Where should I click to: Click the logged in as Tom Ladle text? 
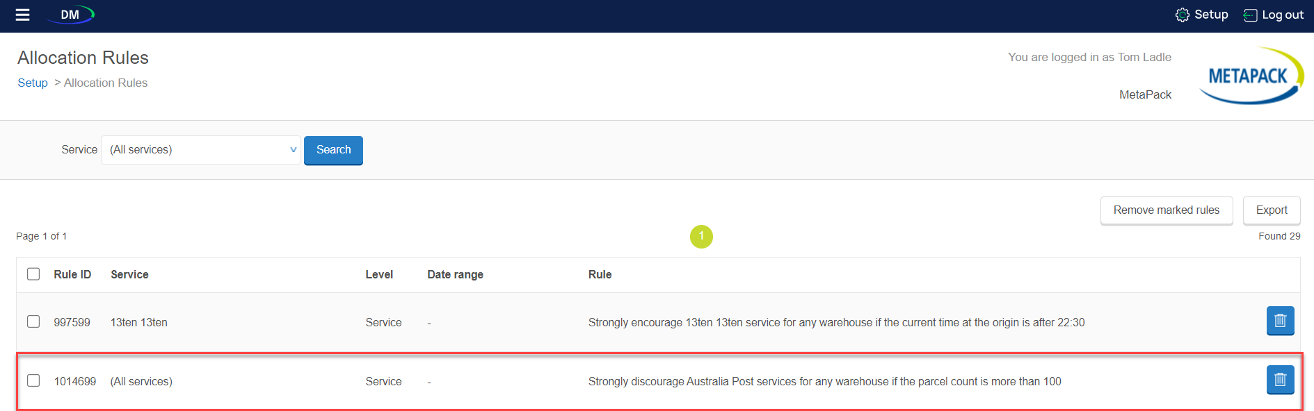point(1089,57)
